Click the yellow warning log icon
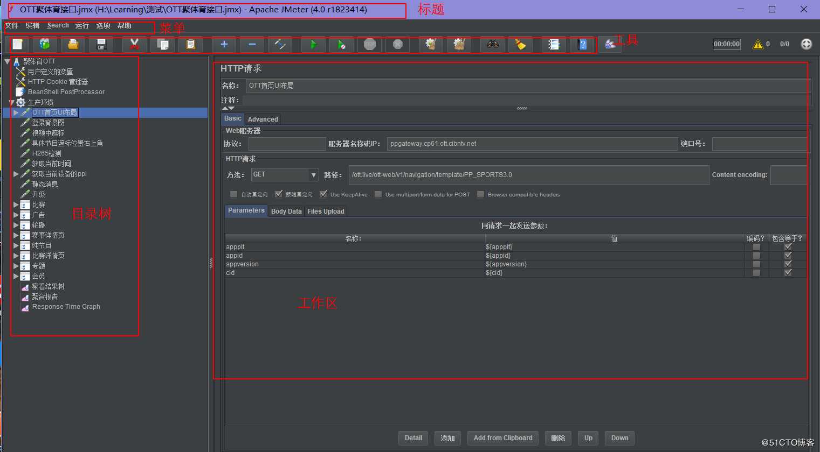The height and width of the screenshot is (452, 820). pos(758,44)
